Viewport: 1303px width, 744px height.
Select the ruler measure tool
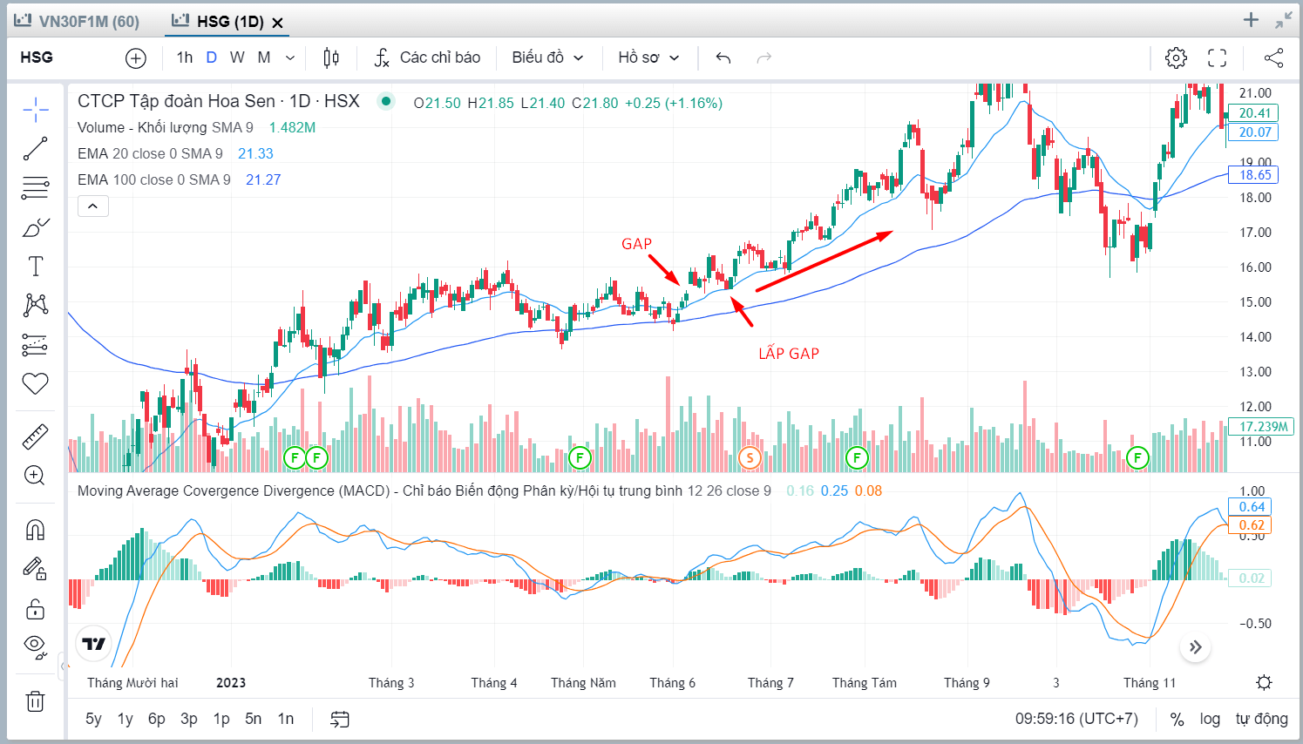tap(36, 436)
